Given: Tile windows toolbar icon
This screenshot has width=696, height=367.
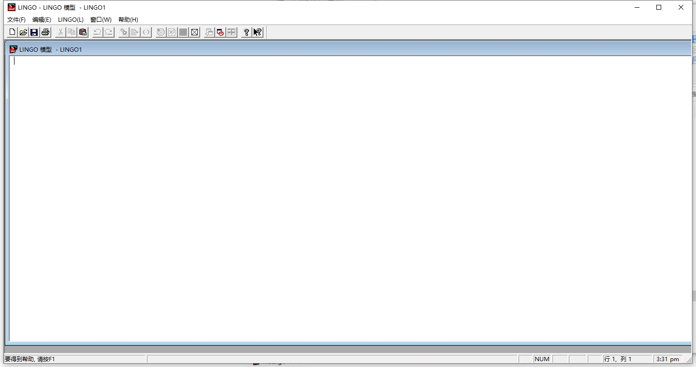Looking at the screenshot, I should (x=232, y=32).
